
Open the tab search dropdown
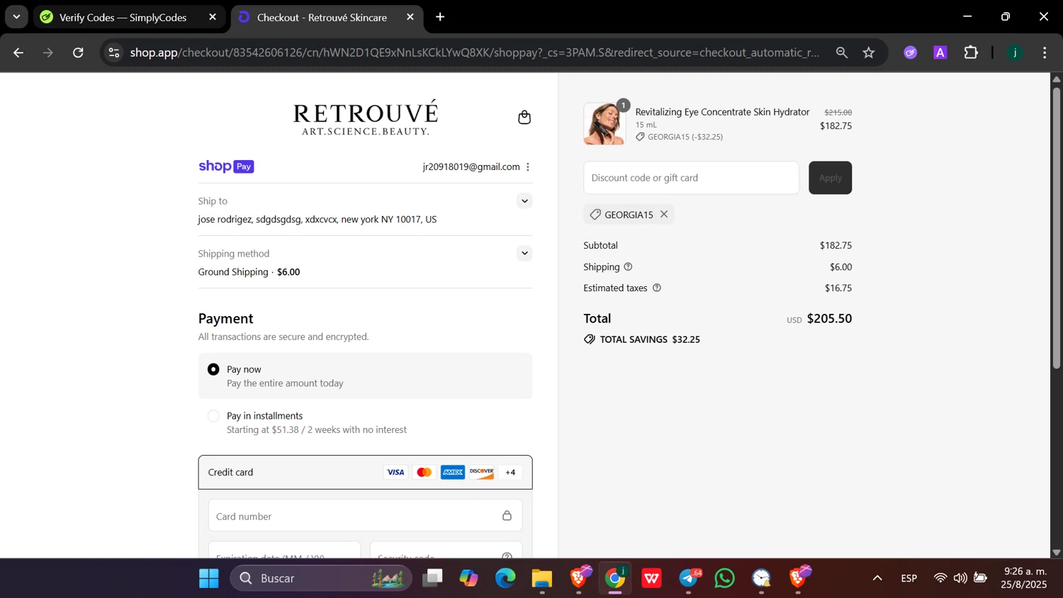[x=16, y=17]
